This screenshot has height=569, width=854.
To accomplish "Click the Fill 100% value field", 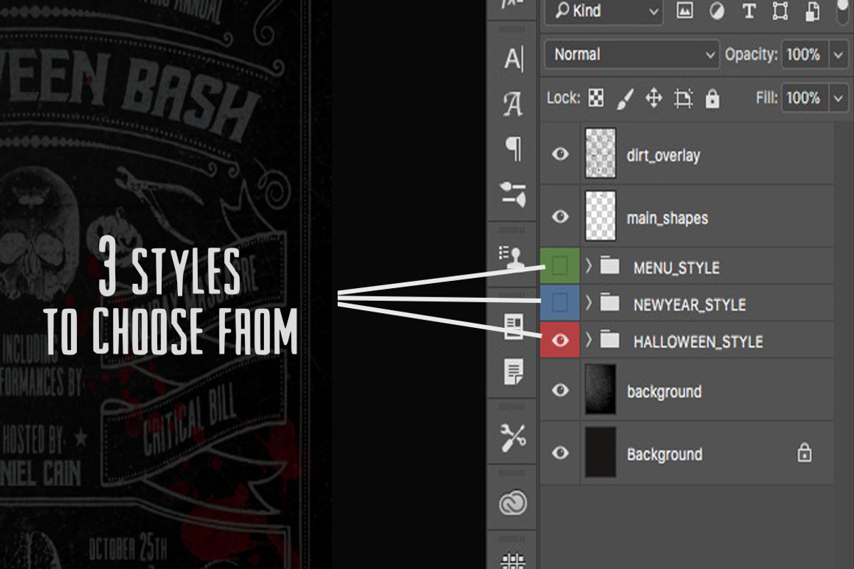I will click(x=804, y=98).
